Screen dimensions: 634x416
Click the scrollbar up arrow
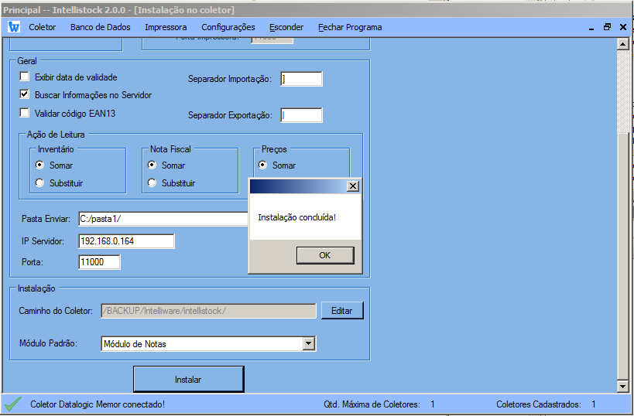point(622,44)
